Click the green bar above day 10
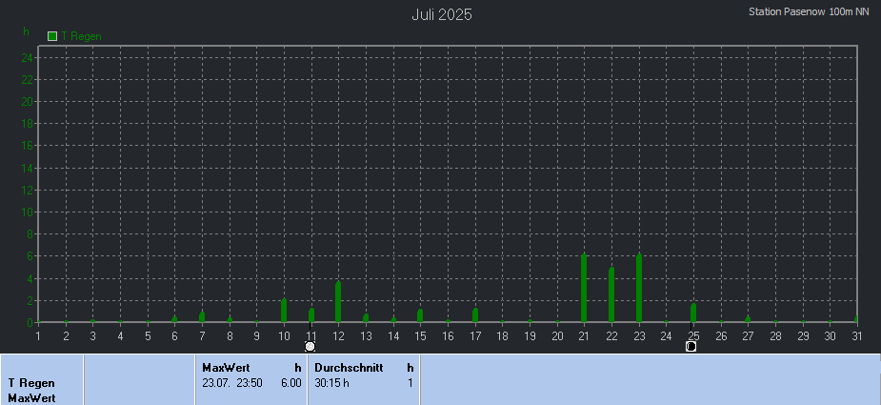Image resolution: width=881 pixels, height=405 pixels. pos(284,310)
